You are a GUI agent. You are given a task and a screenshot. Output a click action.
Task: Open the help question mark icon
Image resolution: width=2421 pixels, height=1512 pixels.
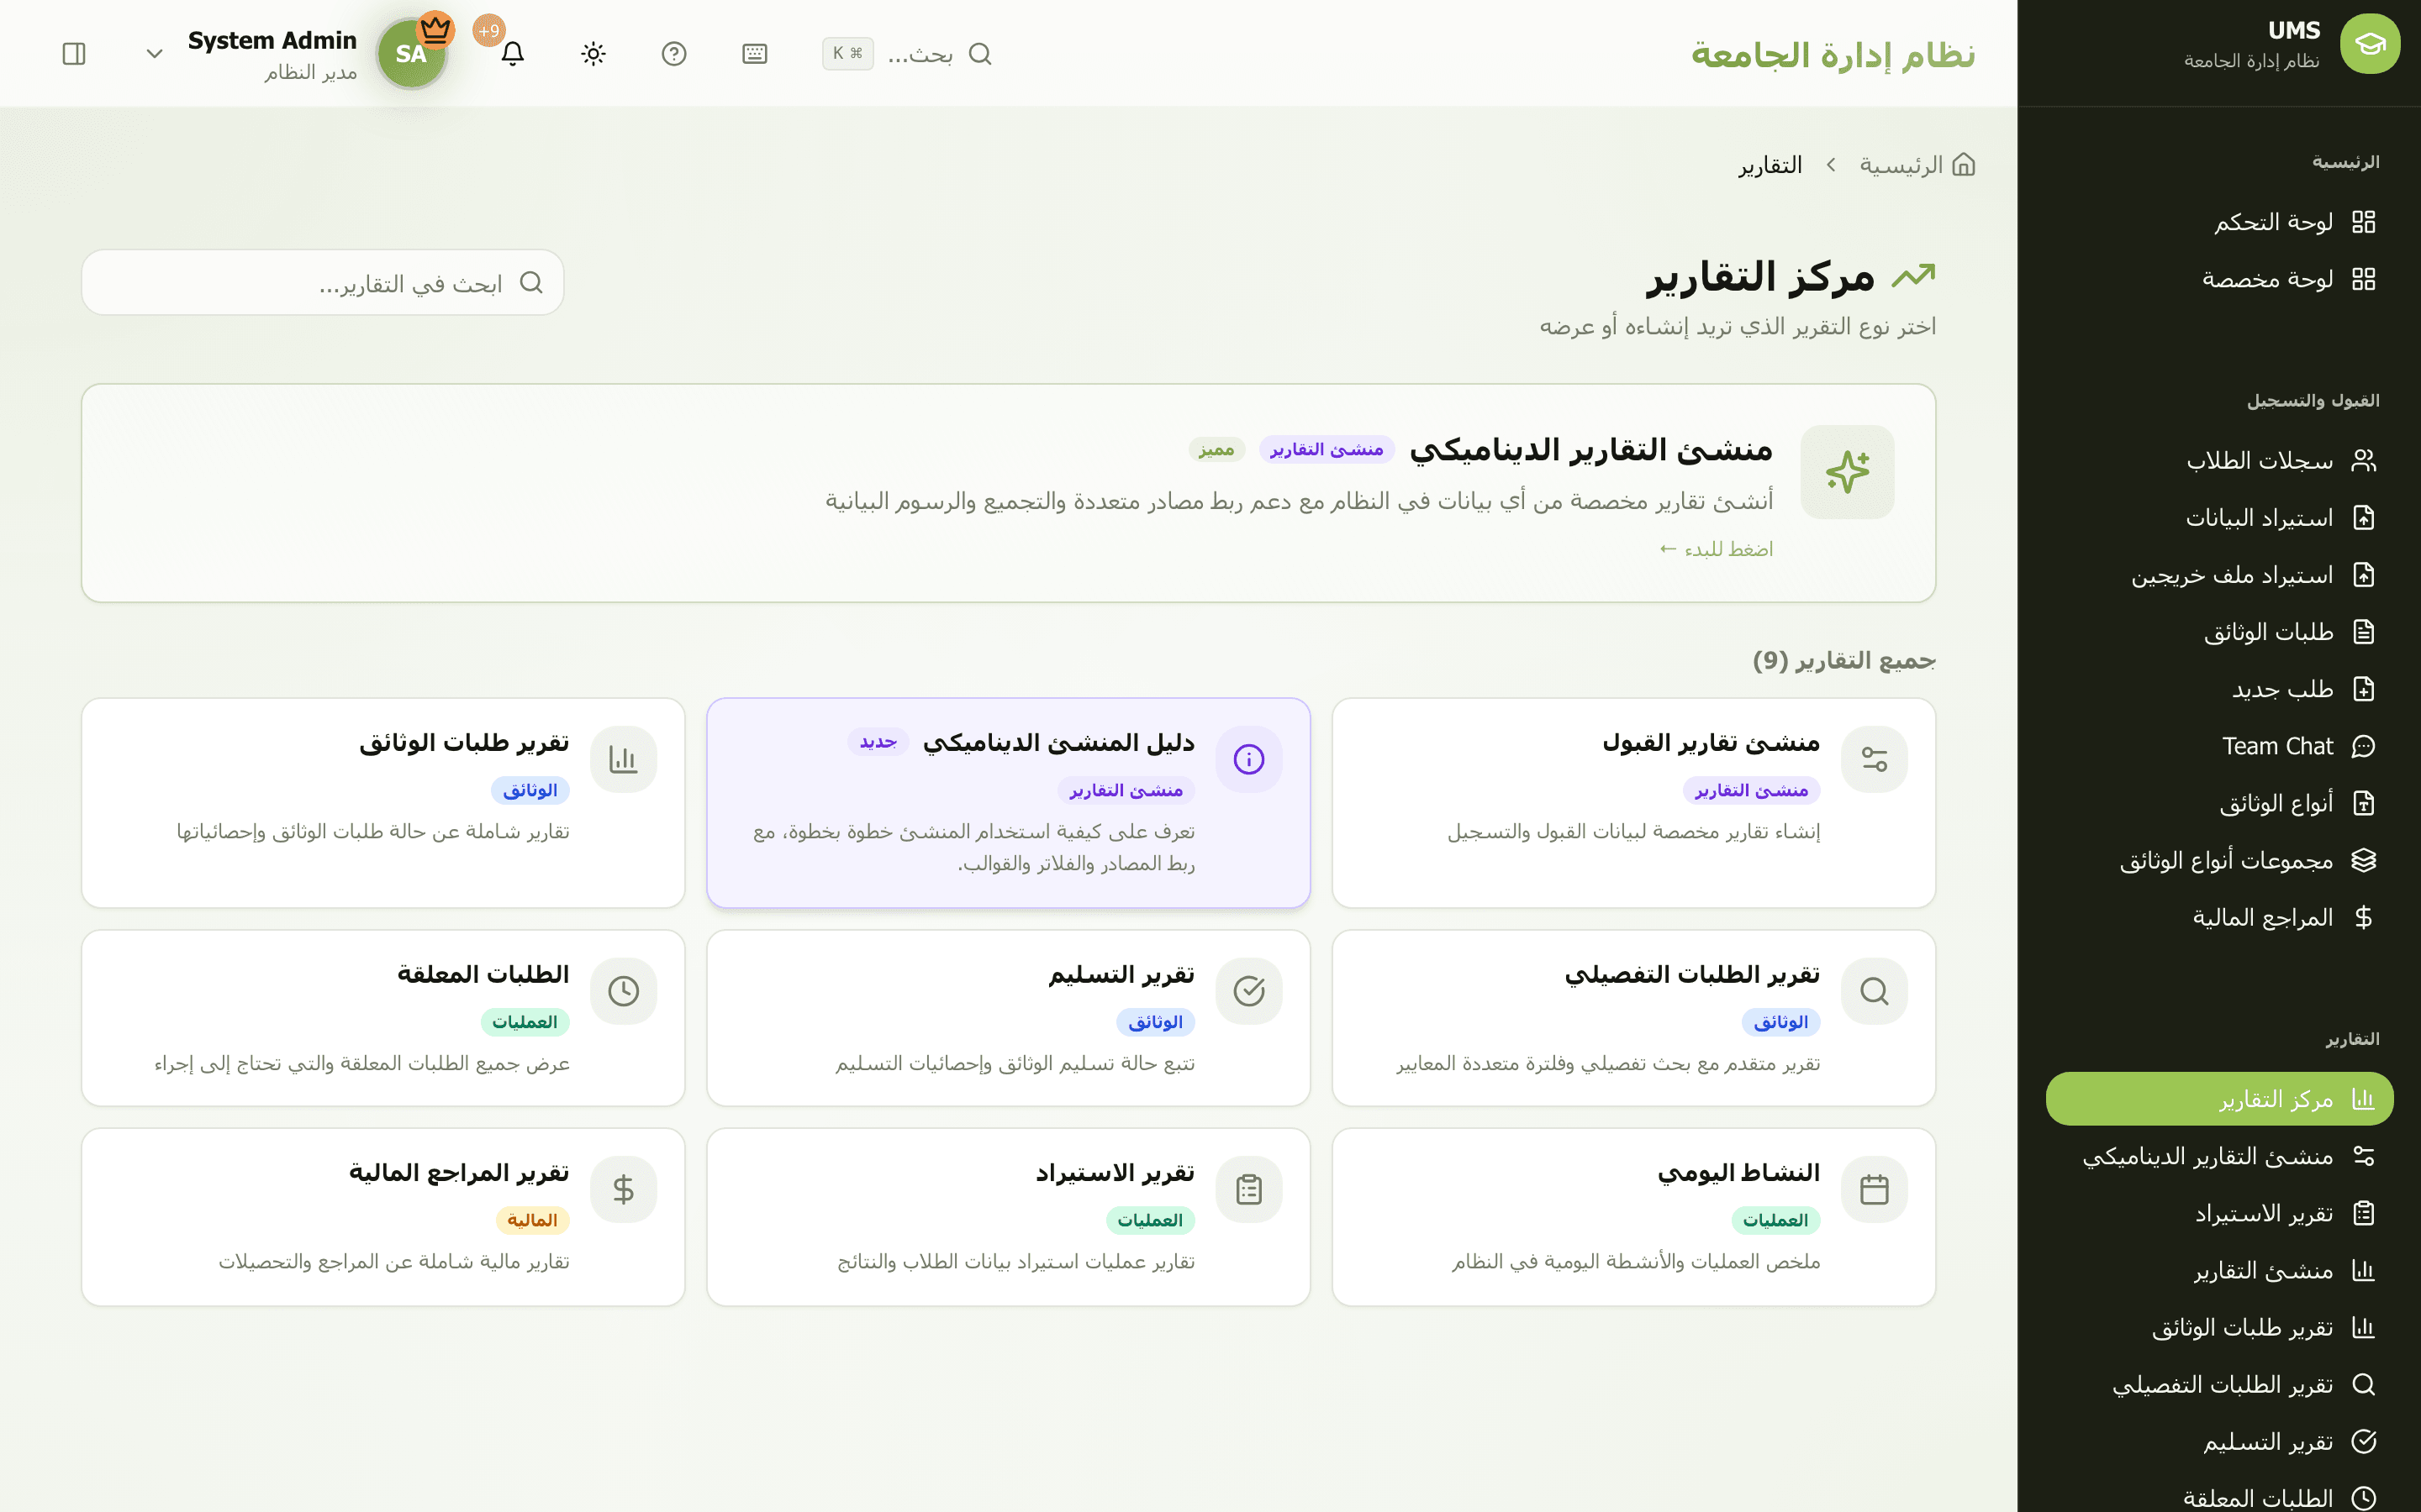tap(674, 54)
